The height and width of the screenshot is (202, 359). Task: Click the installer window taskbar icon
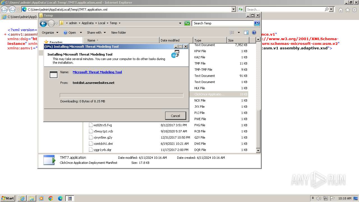(x=70, y=198)
